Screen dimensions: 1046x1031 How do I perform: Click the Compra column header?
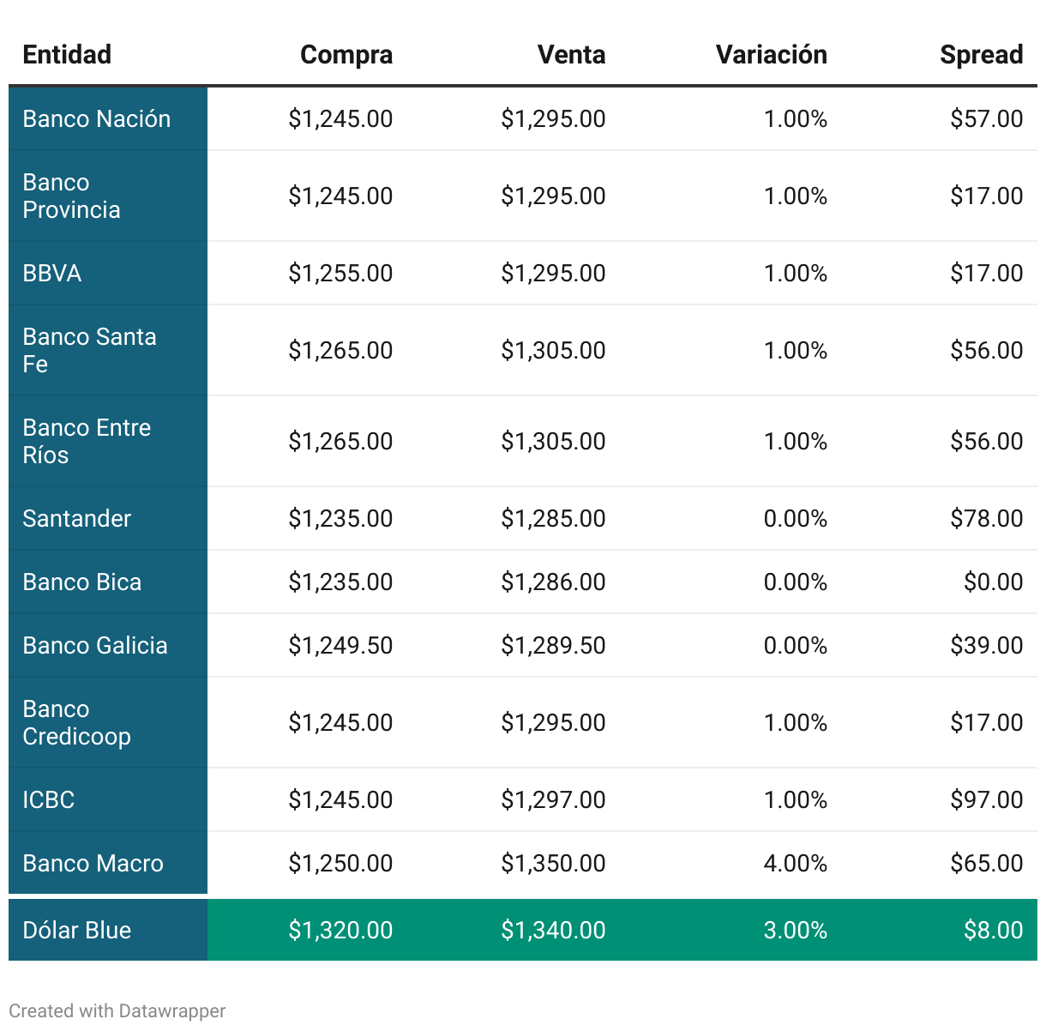click(346, 55)
